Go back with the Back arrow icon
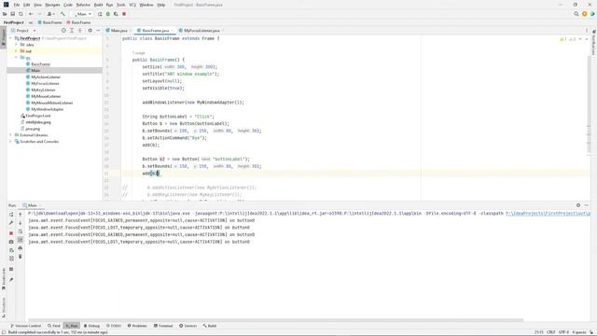This screenshot has height=336, width=597. (x=31, y=14)
